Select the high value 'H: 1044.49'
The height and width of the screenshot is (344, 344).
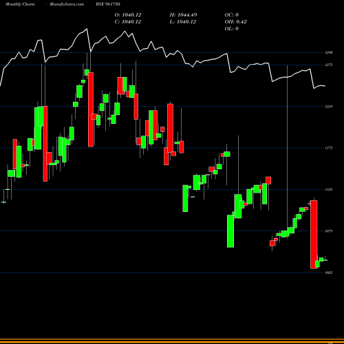183,15
